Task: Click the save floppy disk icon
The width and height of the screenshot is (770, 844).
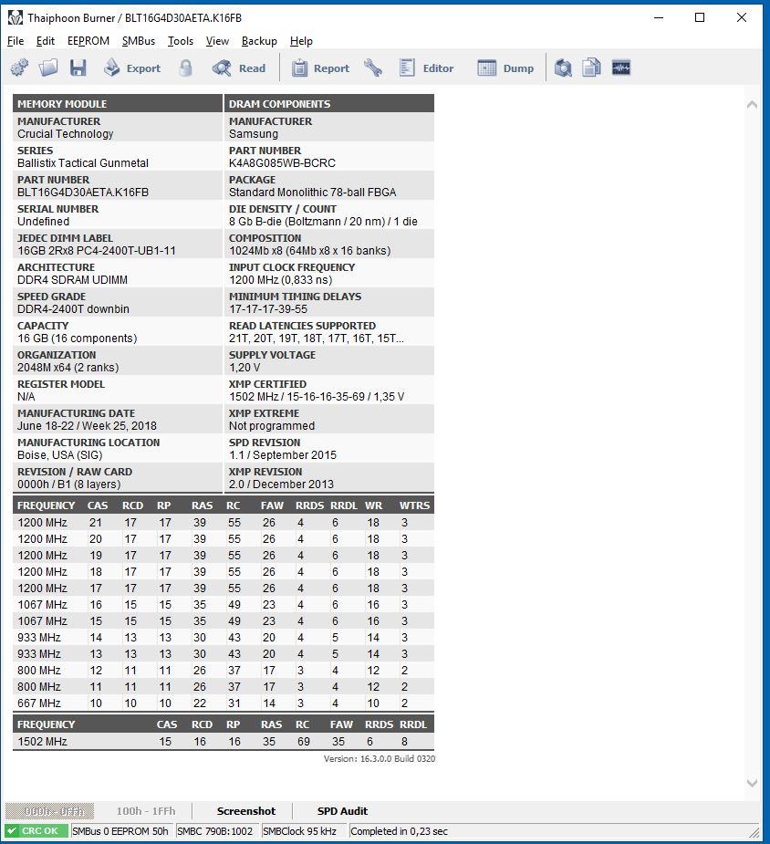Action: 78,68
